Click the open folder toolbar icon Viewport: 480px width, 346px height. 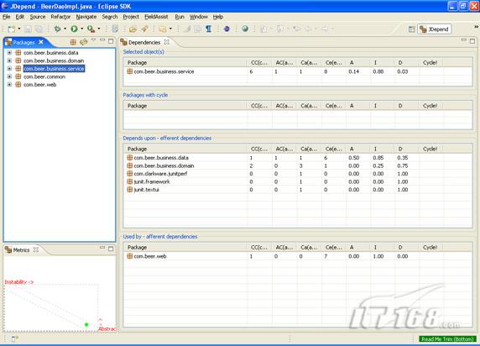coord(133,29)
